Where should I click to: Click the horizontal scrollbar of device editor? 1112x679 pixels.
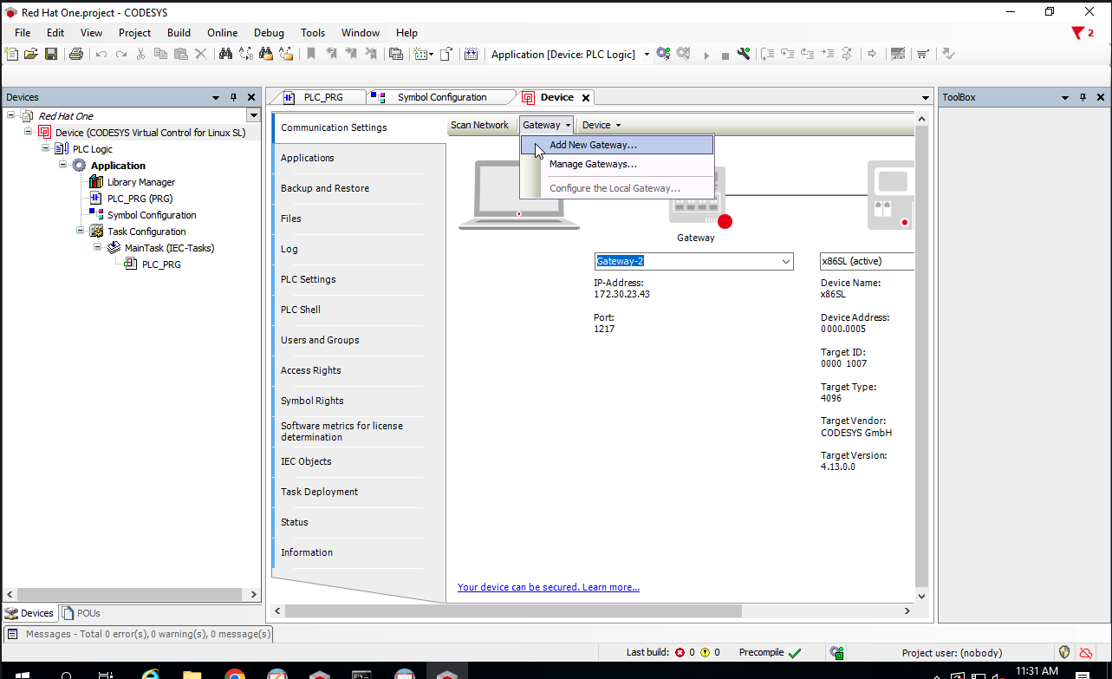click(513, 610)
